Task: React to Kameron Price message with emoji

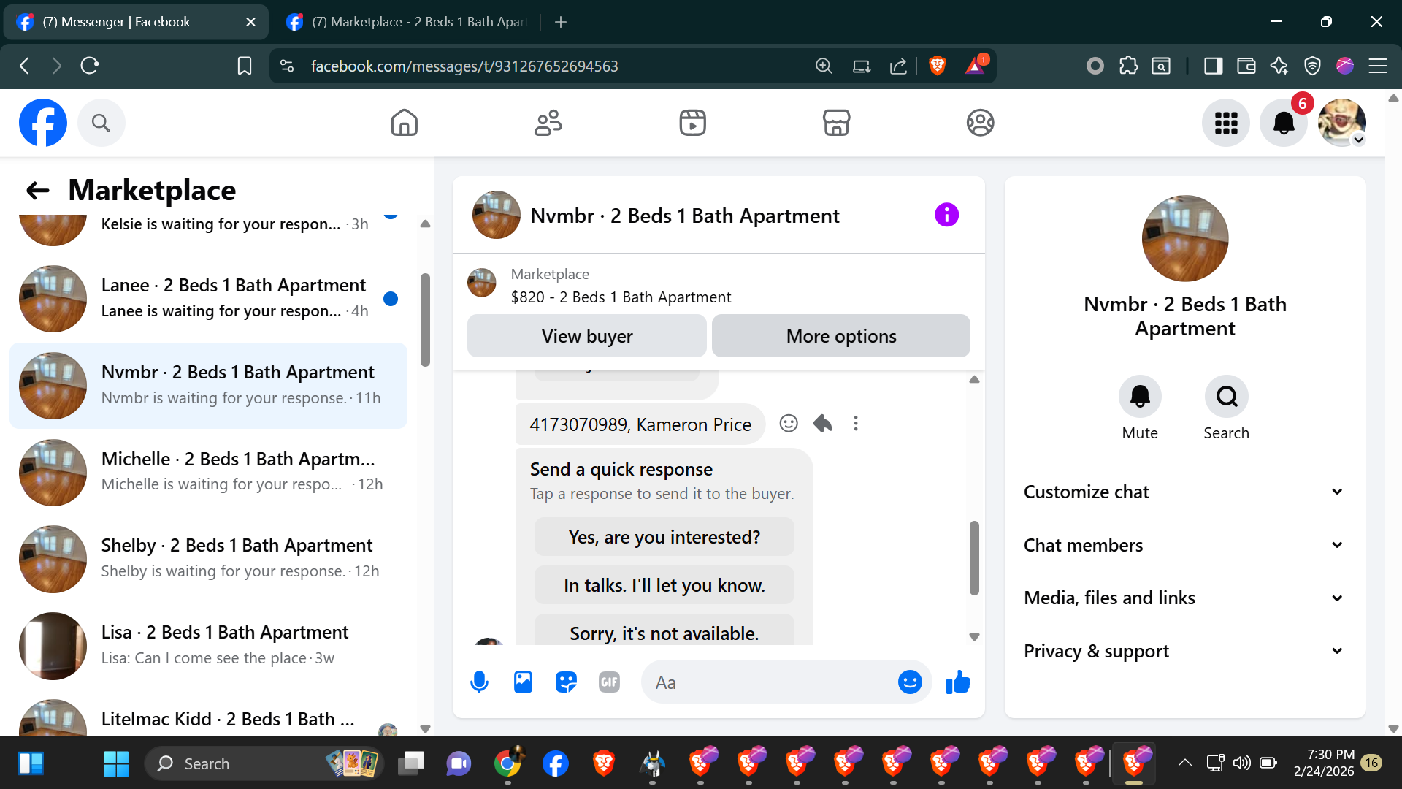Action: click(789, 424)
